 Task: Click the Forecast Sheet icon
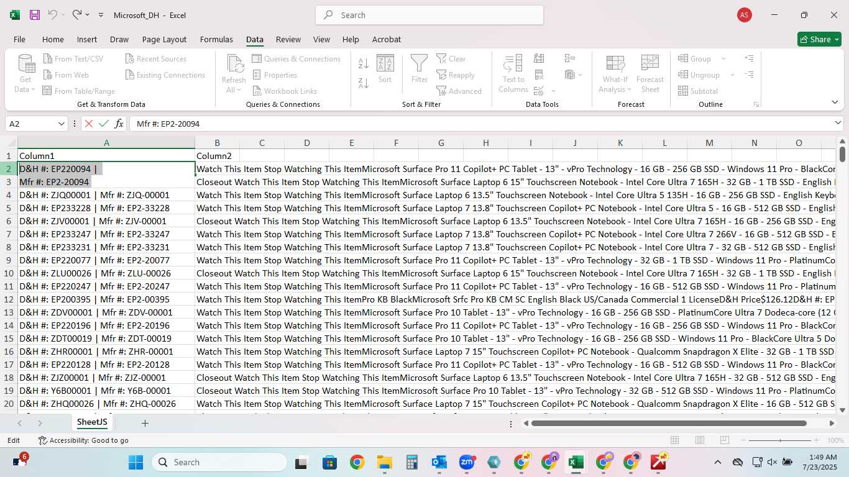pyautogui.click(x=650, y=63)
